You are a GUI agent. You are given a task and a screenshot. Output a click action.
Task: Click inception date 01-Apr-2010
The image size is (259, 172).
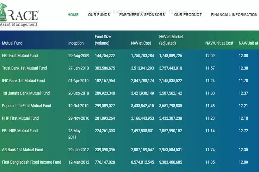[79, 81]
